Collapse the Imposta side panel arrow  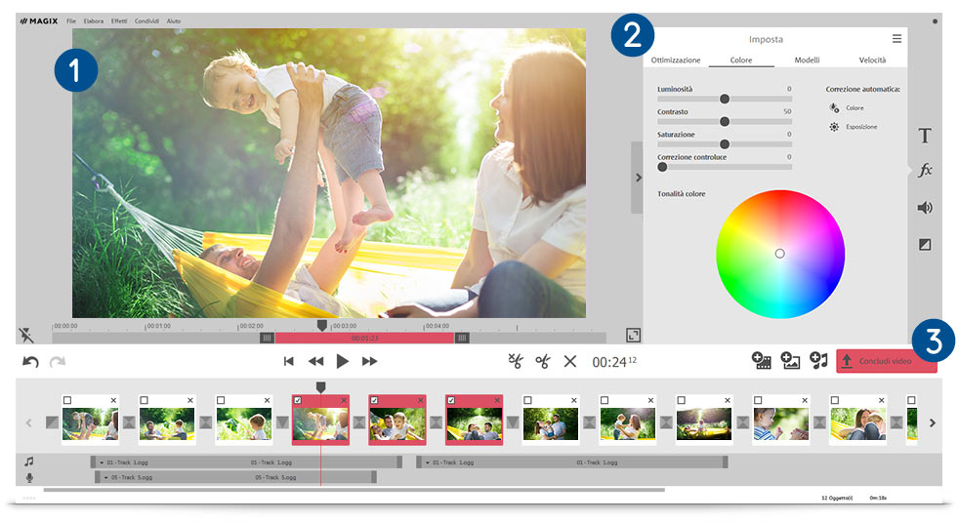638,178
